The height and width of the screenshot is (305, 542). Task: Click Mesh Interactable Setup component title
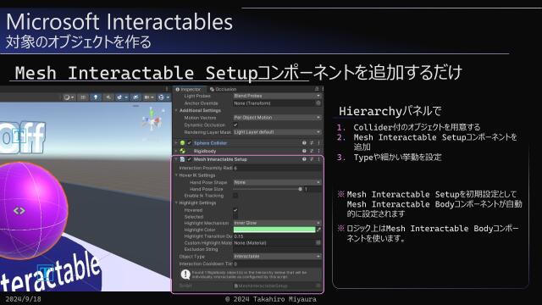[220, 159]
